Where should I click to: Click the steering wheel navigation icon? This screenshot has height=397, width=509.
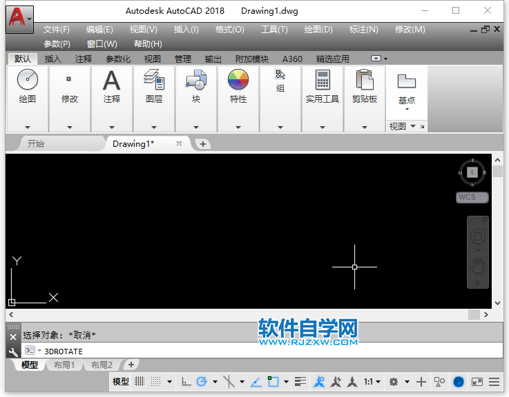[x=478, y=236]
